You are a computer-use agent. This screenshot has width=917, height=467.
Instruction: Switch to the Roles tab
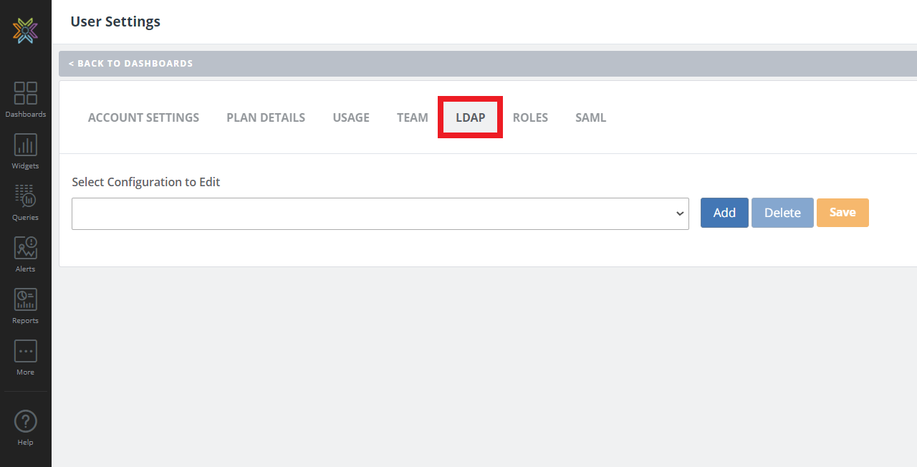pyautogui.click(x=530, y=117)
